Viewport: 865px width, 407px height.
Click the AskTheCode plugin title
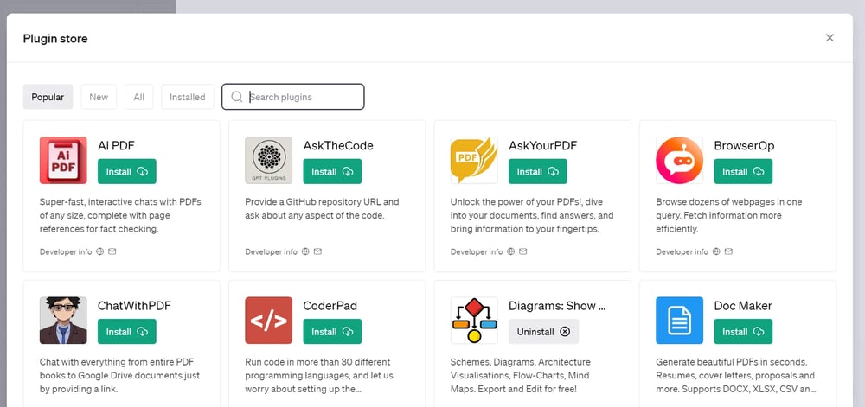tap(338, 146)
